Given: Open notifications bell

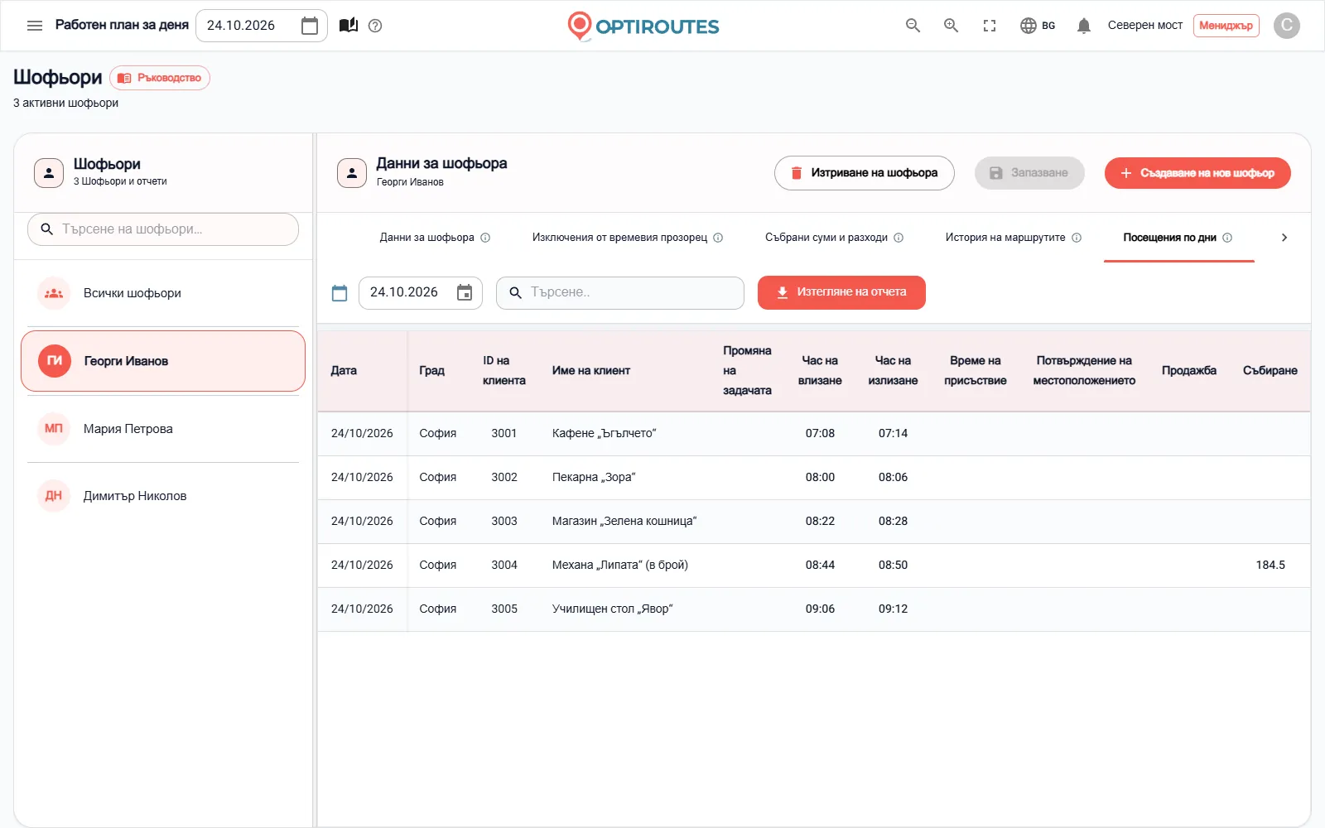Looking at the screenshot, I should coord(1083,26).
